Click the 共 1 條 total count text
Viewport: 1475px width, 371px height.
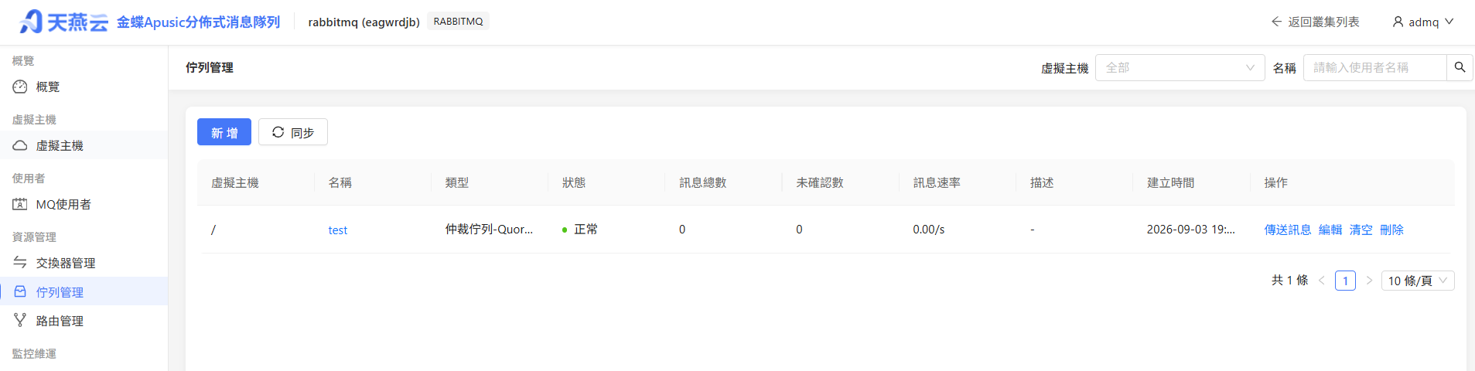click(x=1289, y=281)
